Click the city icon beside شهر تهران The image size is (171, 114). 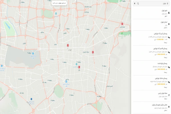pos(169,13)
